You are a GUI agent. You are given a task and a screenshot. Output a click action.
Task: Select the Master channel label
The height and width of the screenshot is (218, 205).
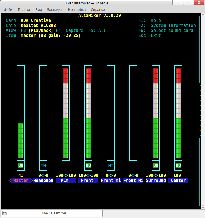21,181
